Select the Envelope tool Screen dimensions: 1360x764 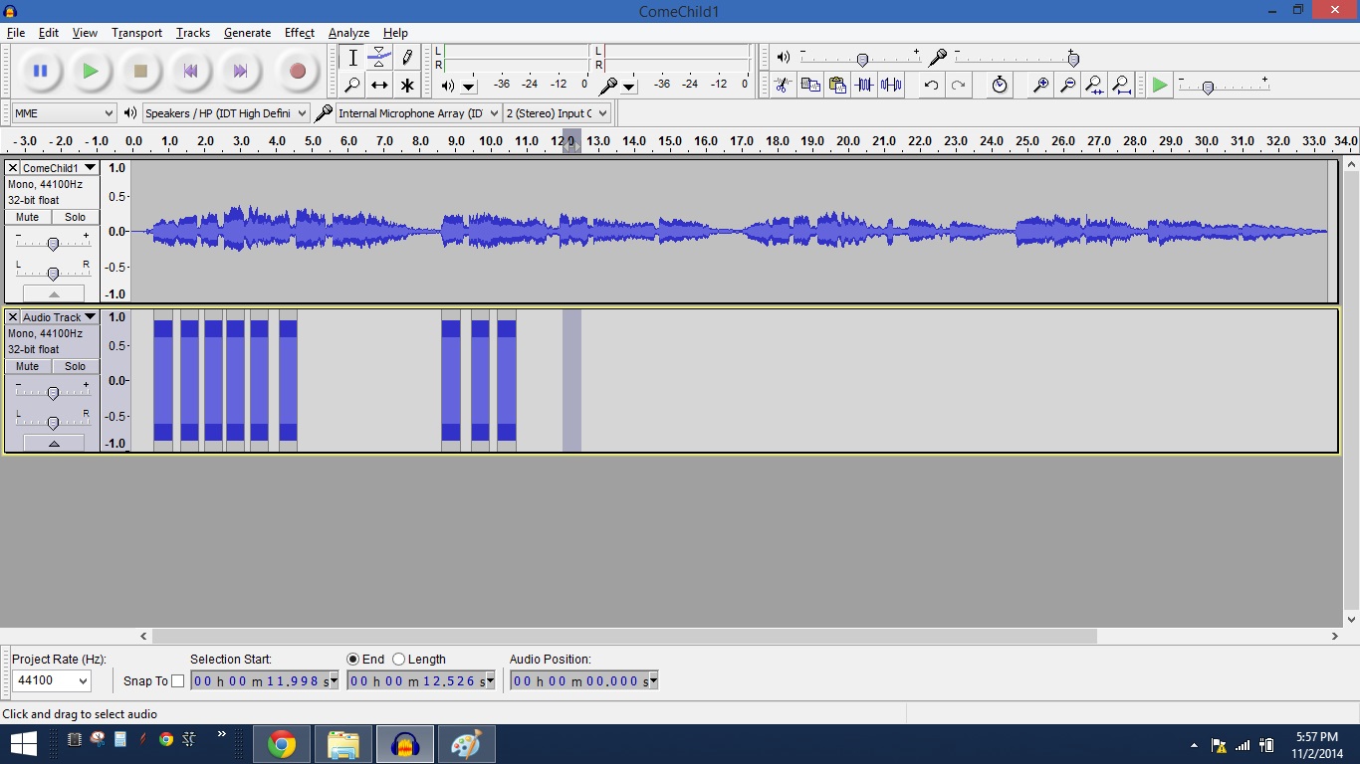click(x=379, y=58)
